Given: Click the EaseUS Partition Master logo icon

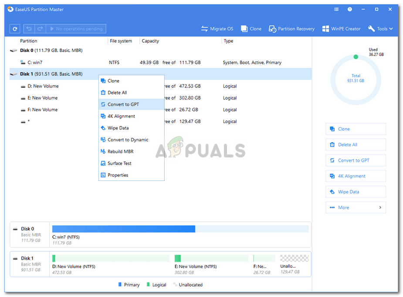Looking at the screenshot, I should point(10,9).
